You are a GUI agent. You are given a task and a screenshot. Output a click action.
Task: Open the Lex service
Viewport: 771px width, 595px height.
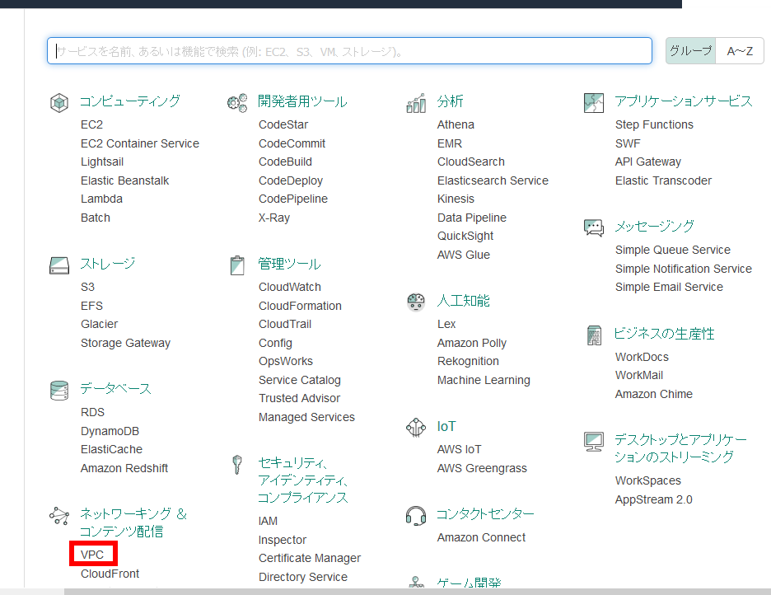[x=446, y=324]
